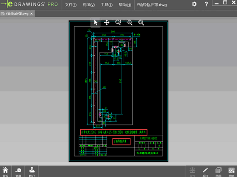Viewport: 237px width, 177px height.
Task: Open the 视图(V) menu
Action: coord(88,5)
